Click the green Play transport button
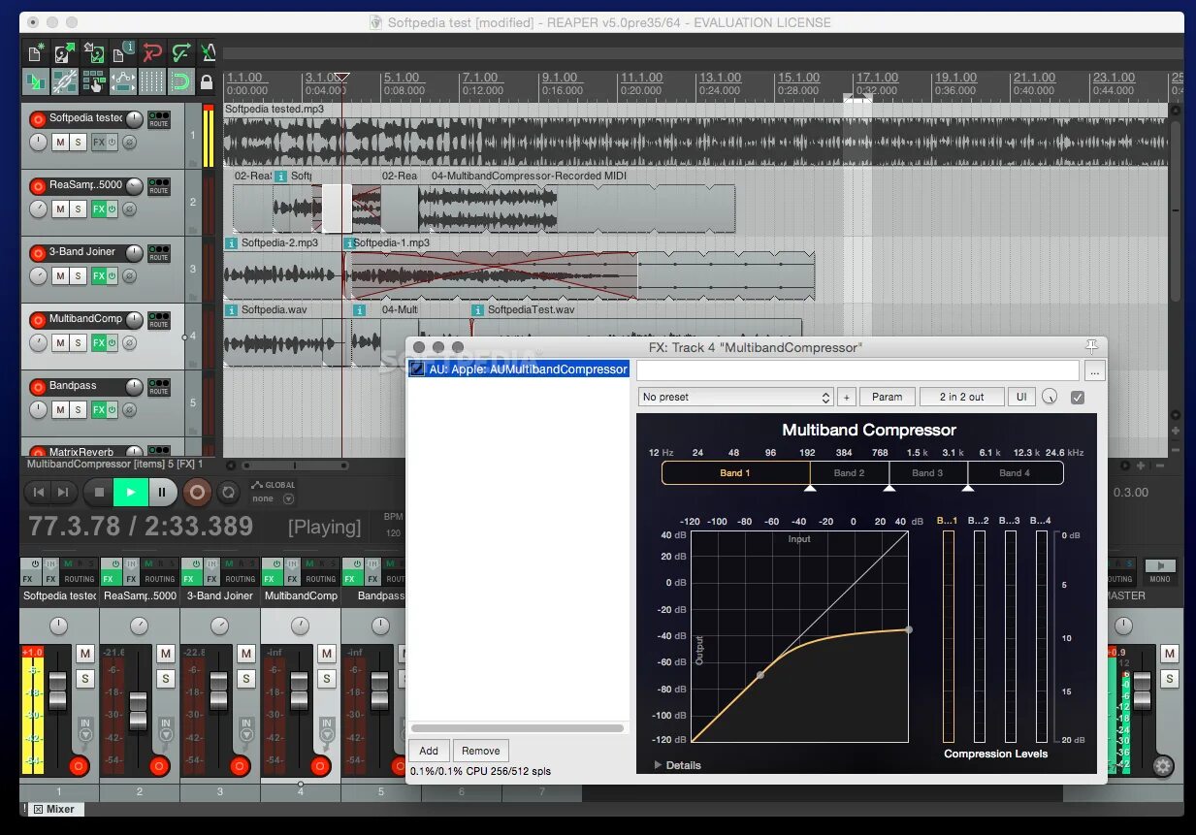 (131, 493)
